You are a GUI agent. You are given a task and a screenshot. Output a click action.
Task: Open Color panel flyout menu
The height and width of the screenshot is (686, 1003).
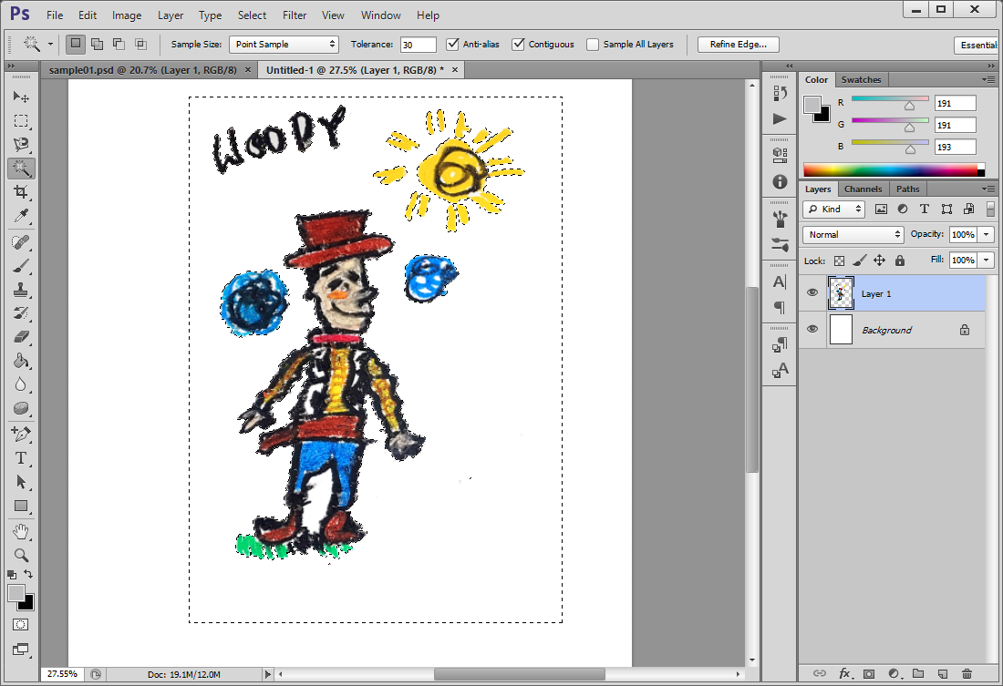tap(989, 79)
